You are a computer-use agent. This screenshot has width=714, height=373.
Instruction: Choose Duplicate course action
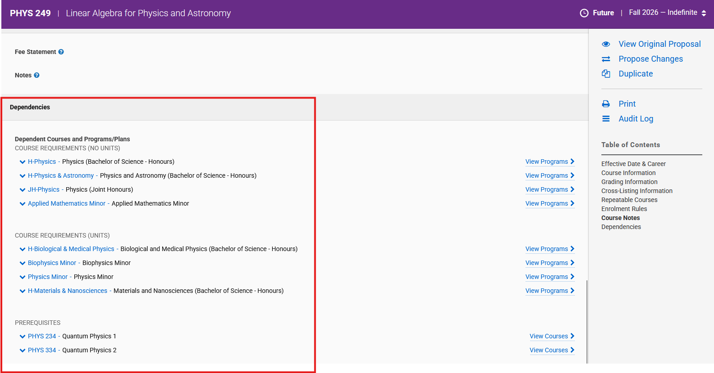click(636, 74)
